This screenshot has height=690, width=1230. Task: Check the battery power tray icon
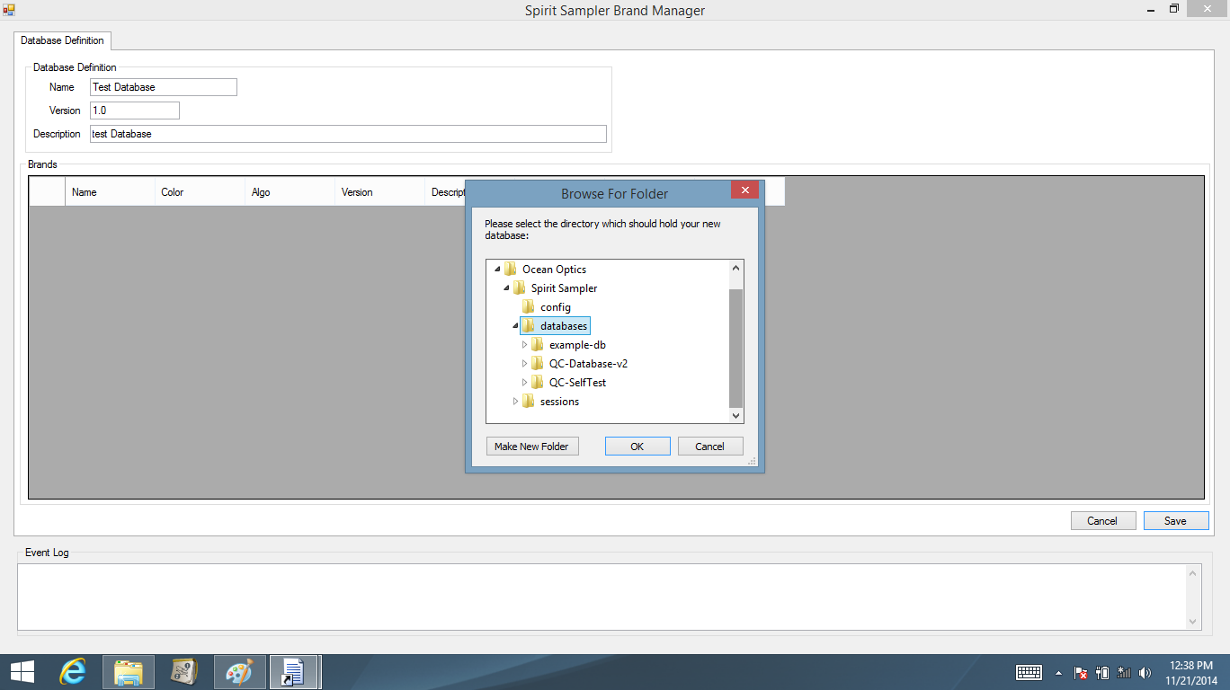(1102, 673)
